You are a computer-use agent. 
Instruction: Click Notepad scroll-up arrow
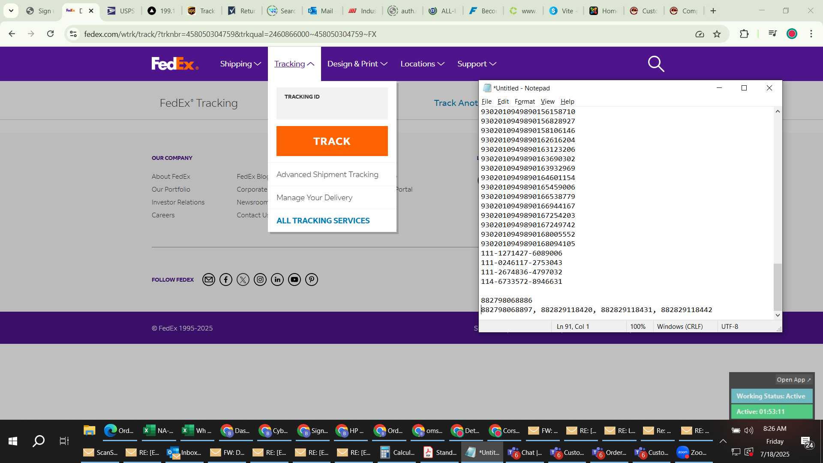click(x=778, y=111)
